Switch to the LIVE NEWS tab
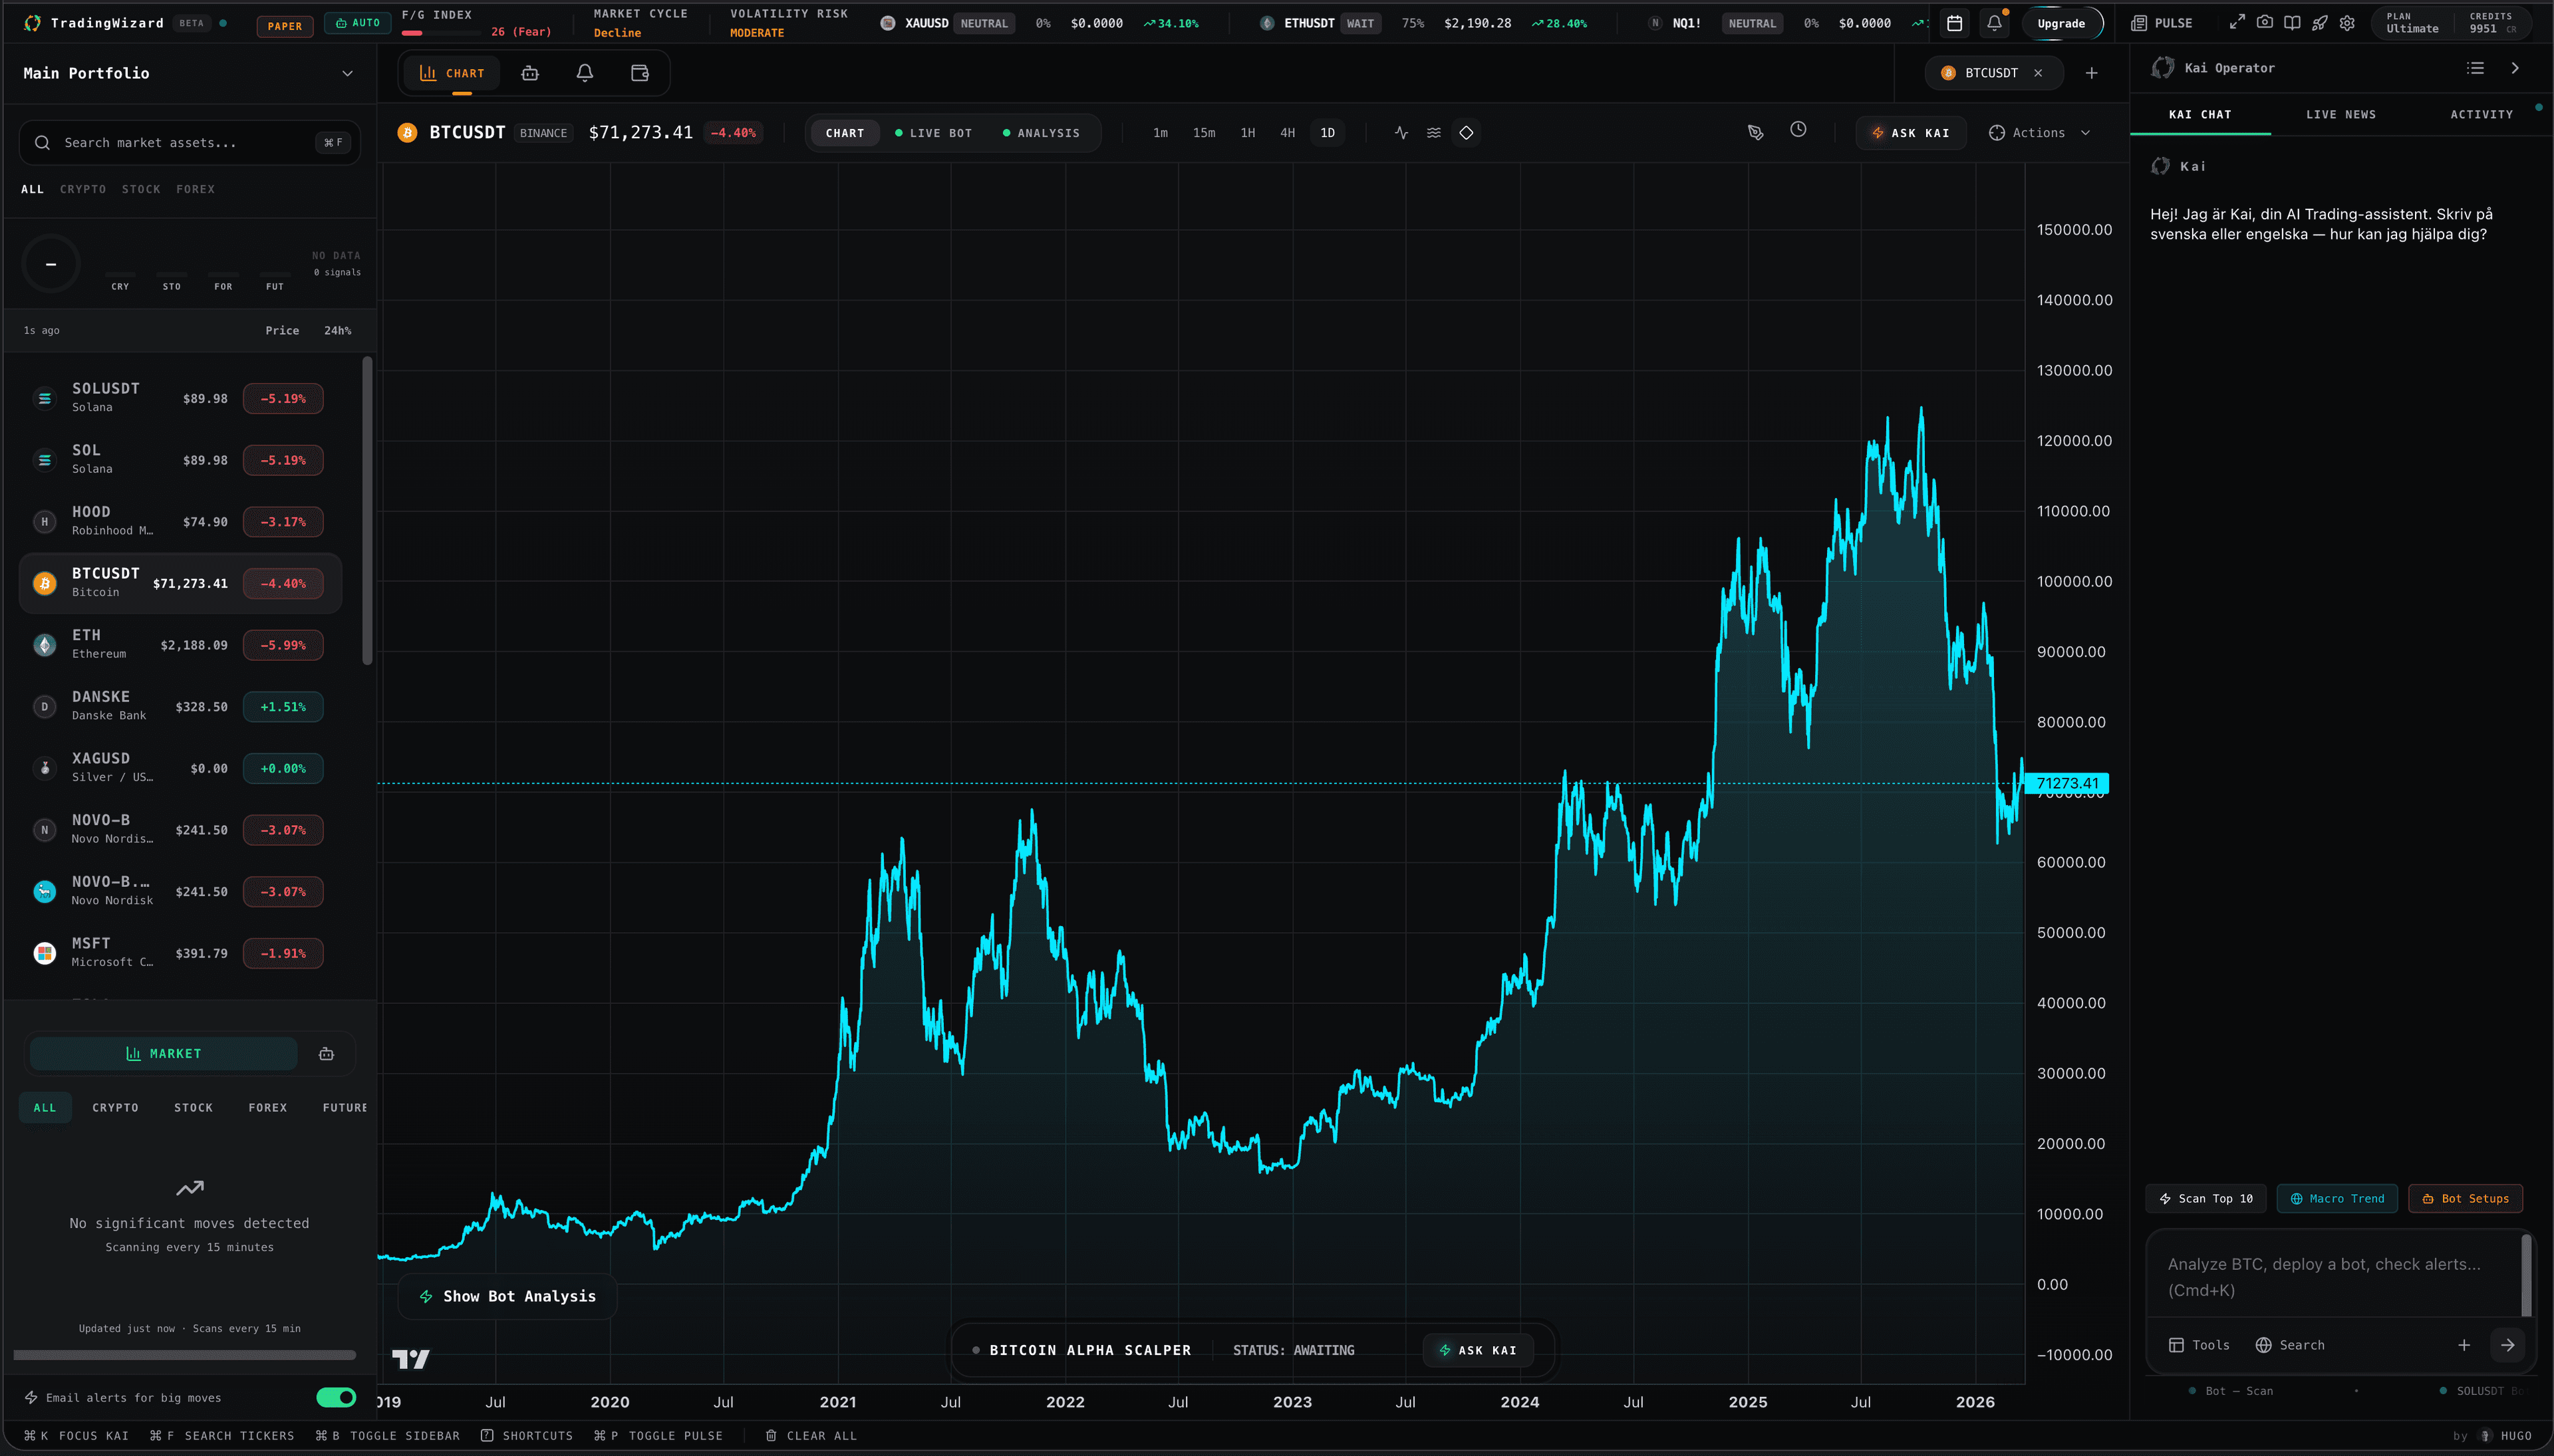 point(2340,115)
